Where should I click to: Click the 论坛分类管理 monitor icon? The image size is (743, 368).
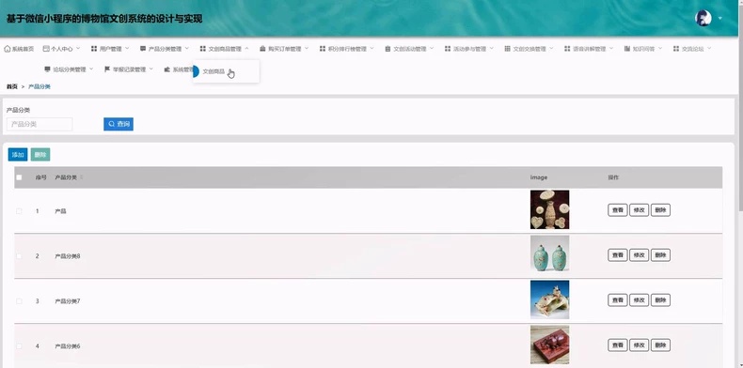(x=47, y=69)
